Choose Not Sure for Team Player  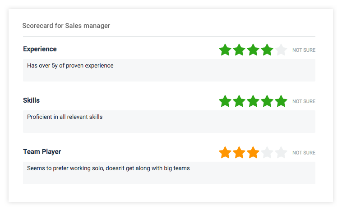[304, 153]
